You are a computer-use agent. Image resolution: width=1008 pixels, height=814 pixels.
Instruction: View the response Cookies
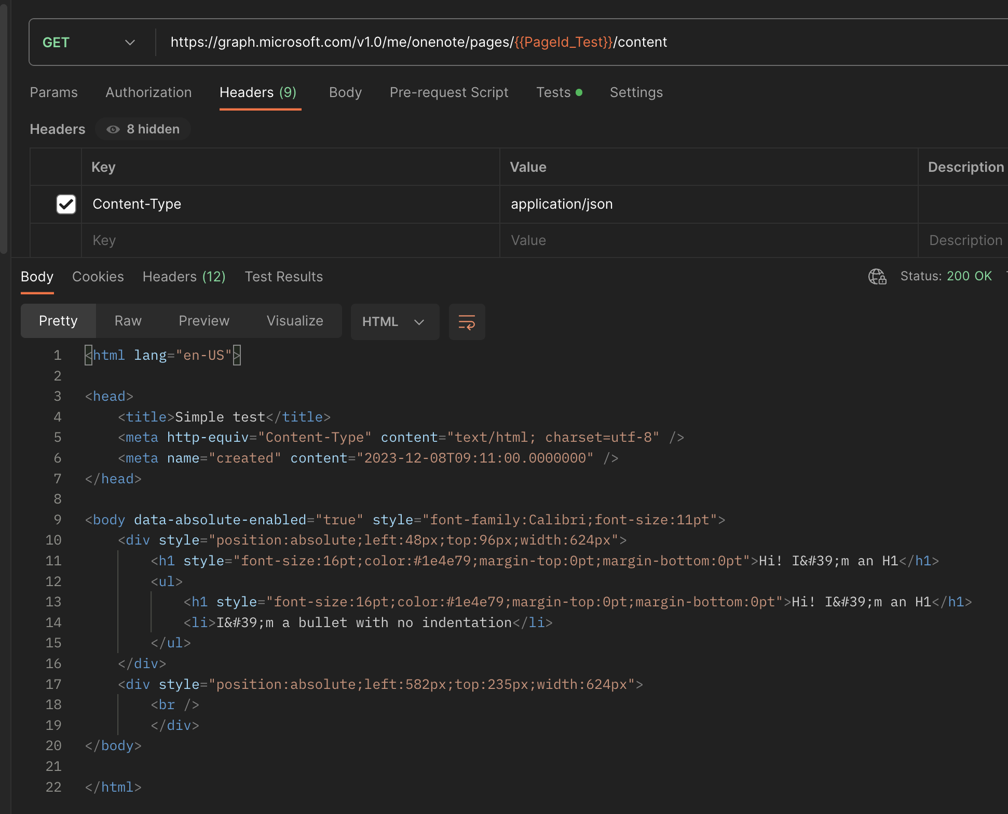98,276
